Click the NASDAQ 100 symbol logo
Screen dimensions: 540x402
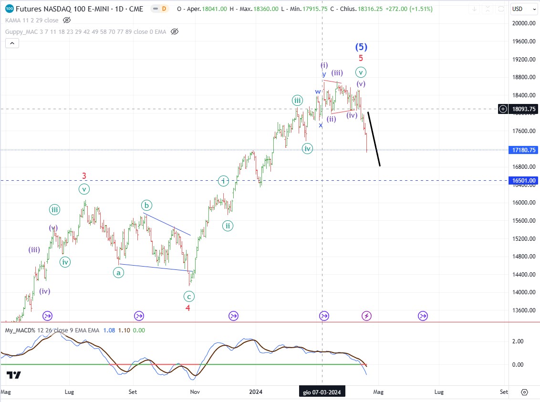coord(10,9)
